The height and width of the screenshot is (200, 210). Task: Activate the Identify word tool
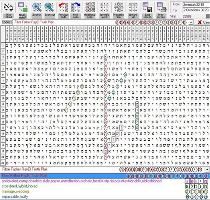tap(105, 10)
